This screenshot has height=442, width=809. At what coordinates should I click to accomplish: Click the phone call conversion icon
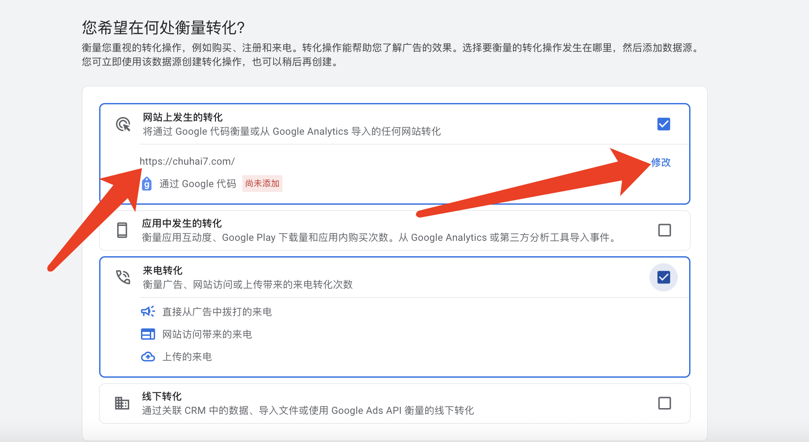[123, 277]
